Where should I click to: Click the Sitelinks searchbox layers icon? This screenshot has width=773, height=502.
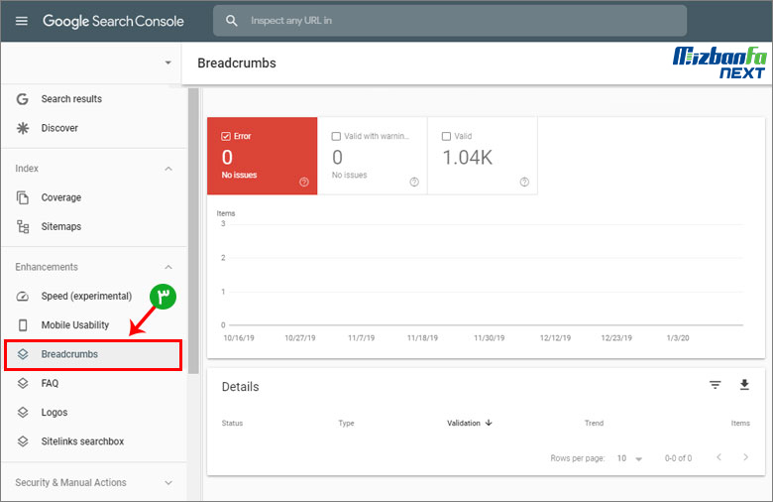pyautogui.click(x=23, y=441)
